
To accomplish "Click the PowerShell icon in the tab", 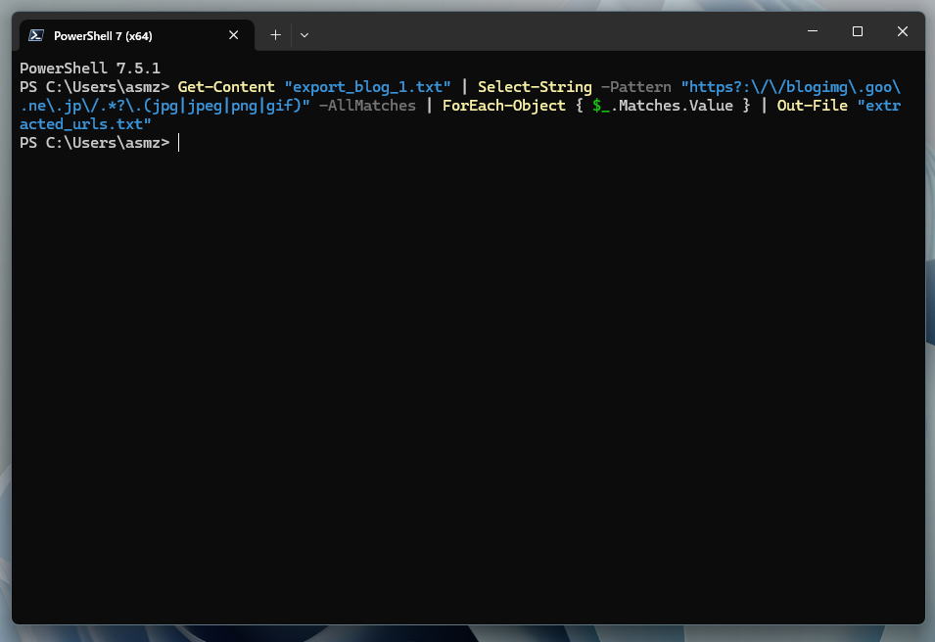I will (x=35, y=35).
